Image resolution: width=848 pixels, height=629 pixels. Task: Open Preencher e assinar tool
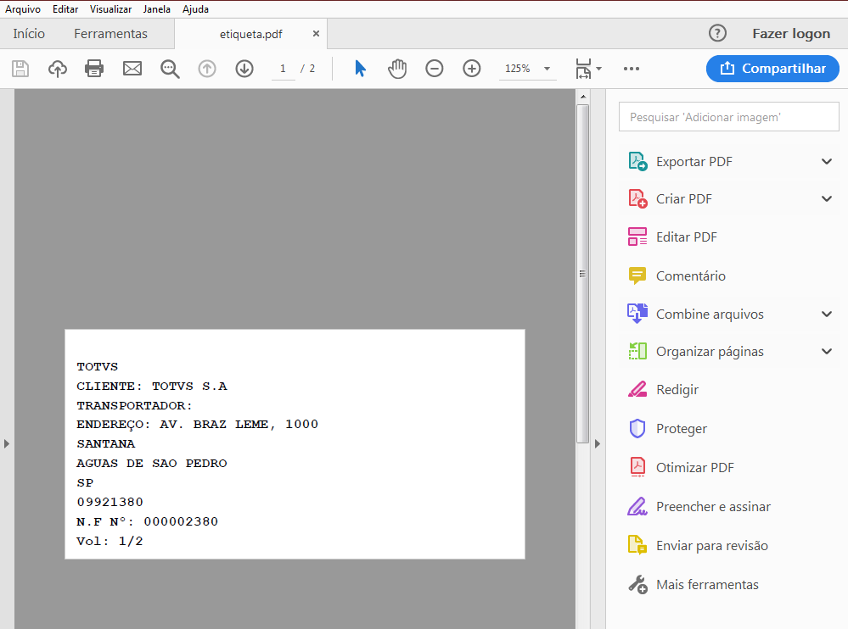(x=713, y=506)
